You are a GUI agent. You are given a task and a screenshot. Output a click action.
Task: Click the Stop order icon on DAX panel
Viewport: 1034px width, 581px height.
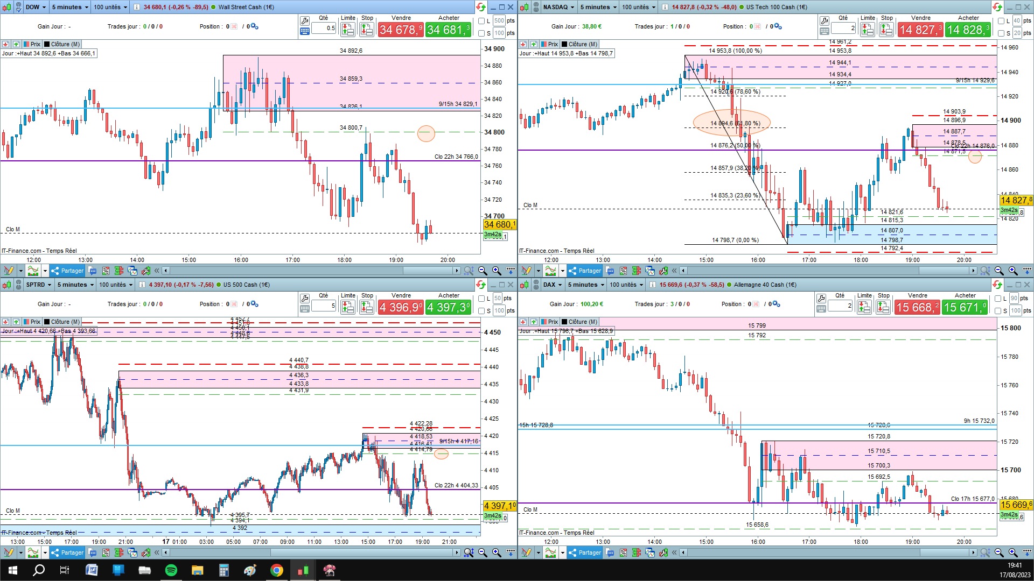(883, 307)
